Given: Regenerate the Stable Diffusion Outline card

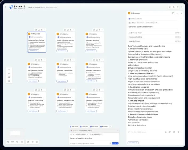Looking at the screenshot, I should tap(65, 30).
